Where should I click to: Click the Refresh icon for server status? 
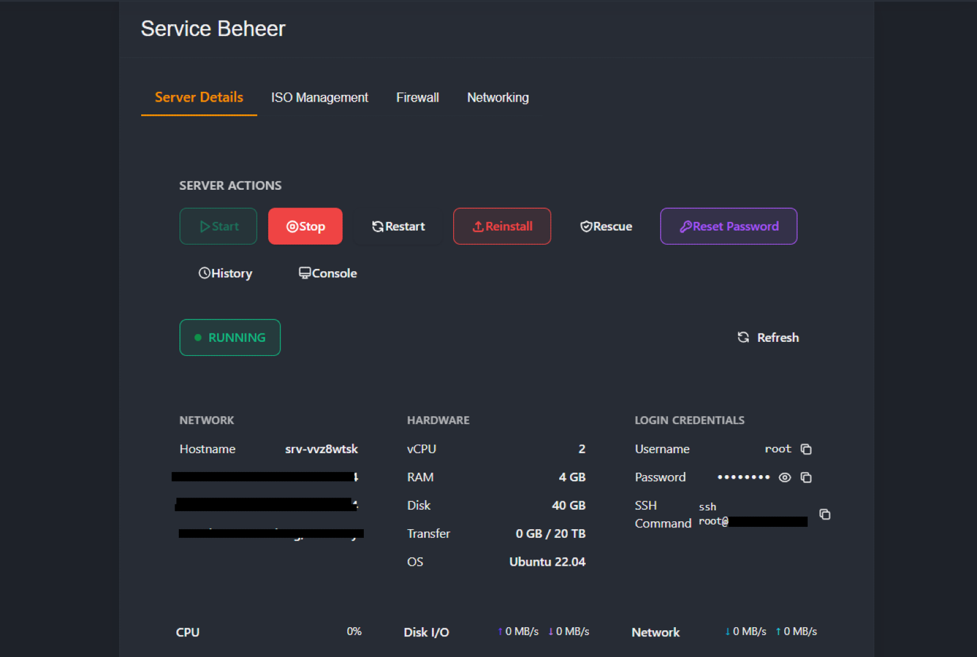pyautogui.click(x=743, y=338)
